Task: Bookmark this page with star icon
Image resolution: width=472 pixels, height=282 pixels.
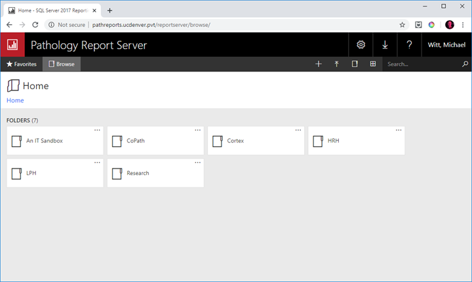Action: click(402, 25)
